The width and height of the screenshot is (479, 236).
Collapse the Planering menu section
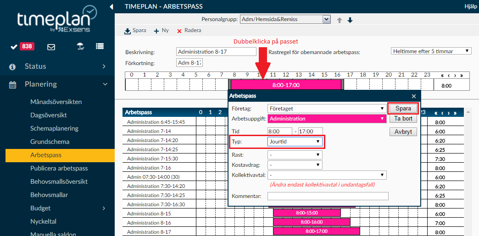click(x=57, y=84)
